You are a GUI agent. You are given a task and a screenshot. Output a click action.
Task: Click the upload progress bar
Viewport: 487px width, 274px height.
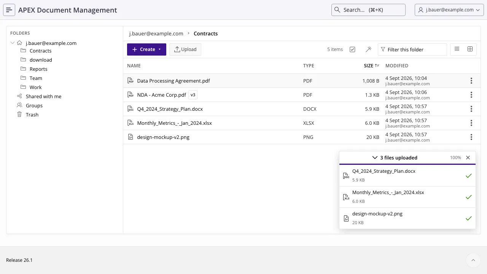tap(407, 164)
